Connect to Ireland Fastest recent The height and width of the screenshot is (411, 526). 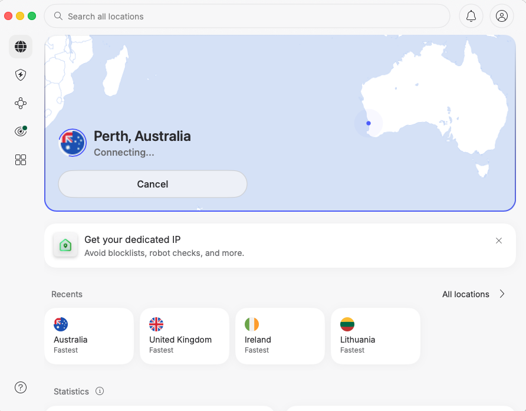280,336
